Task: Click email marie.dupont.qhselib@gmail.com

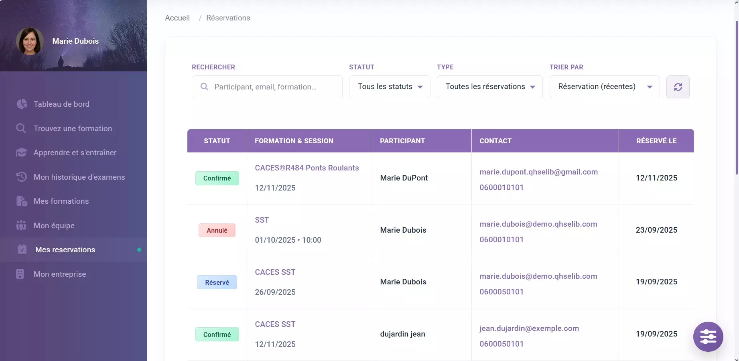Action: 538,172
